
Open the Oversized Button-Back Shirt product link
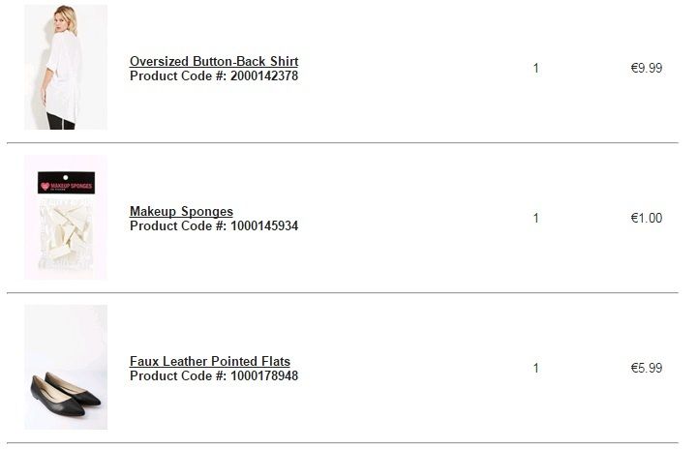pos(213,61)
